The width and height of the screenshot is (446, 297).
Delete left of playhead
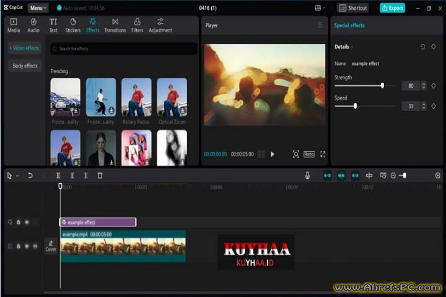(72, 175)
